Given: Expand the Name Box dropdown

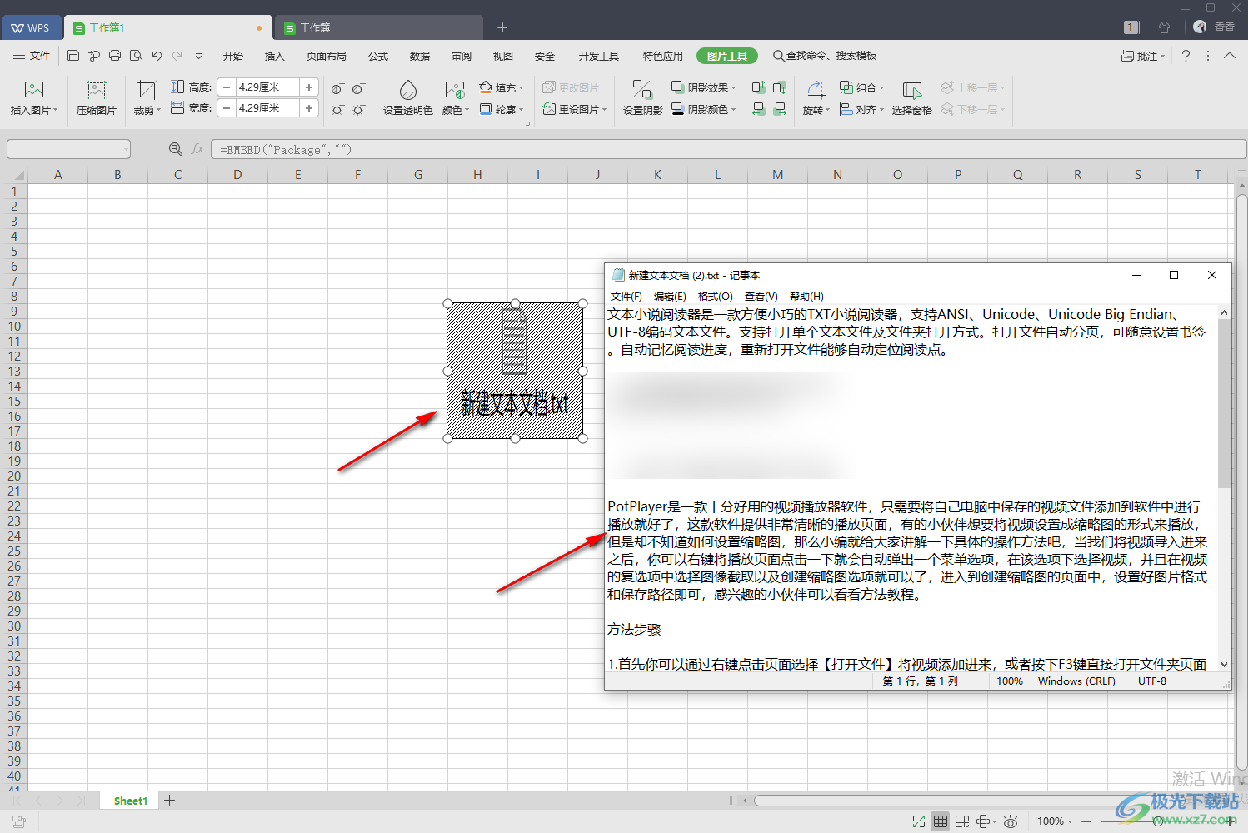Looking at the screenshot, I should coord(126,149).
